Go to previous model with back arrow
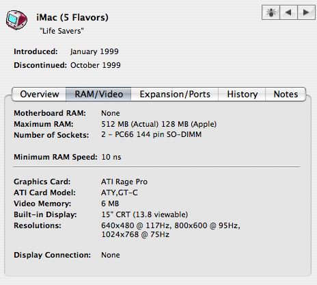Viewport: 317px width, 285px height. [288, 12]
